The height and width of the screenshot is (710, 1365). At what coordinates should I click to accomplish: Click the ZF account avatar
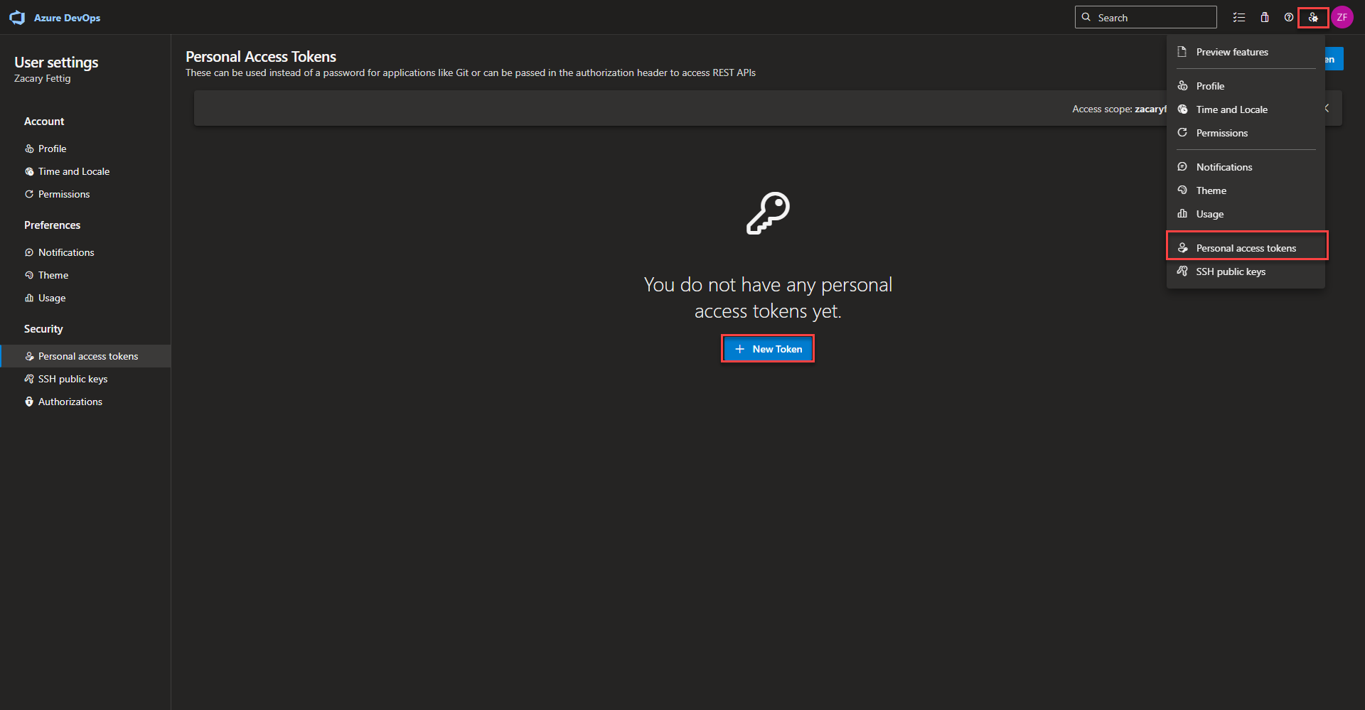click(x=1342, y=18)
